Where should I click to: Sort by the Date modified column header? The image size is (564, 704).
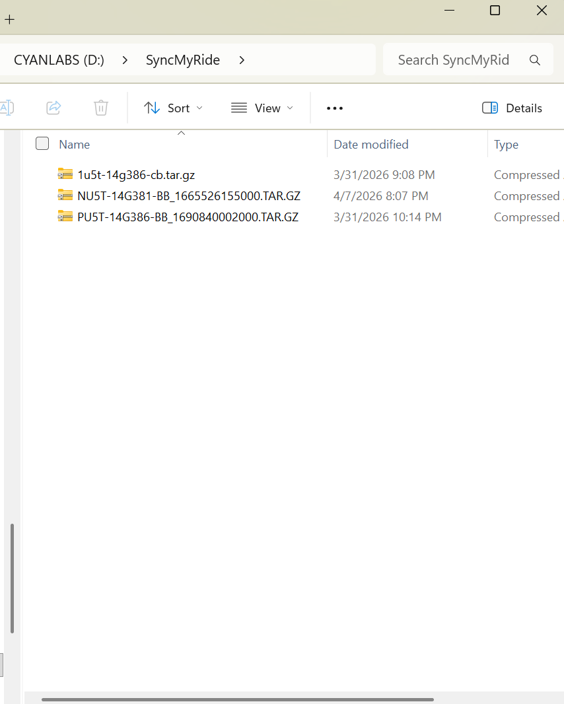pos(371,144)
